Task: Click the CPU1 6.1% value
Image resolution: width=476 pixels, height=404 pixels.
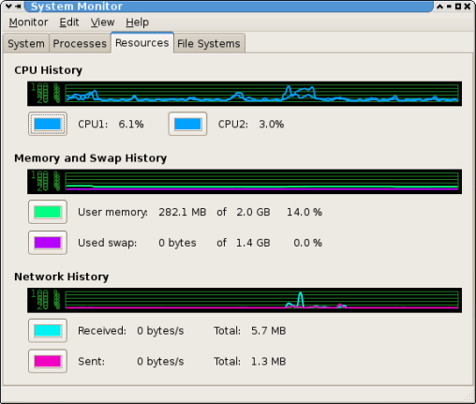Action: click(x=131, y=125)
